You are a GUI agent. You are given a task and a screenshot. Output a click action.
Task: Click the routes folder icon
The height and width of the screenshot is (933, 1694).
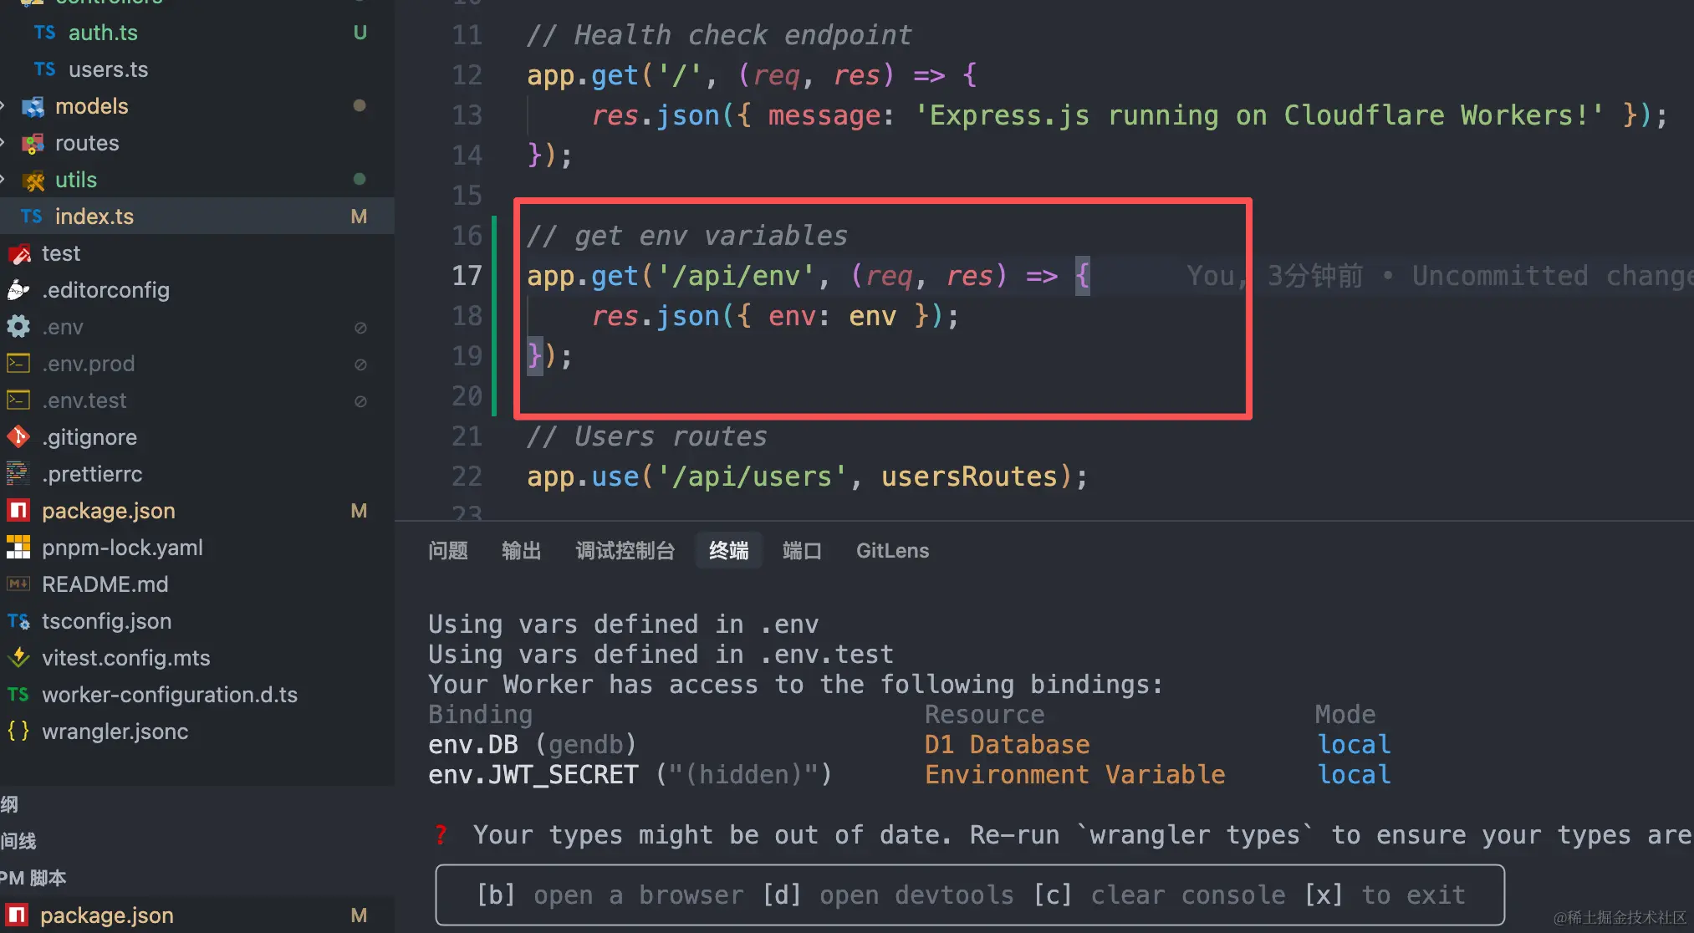click(x=33, y=143)
